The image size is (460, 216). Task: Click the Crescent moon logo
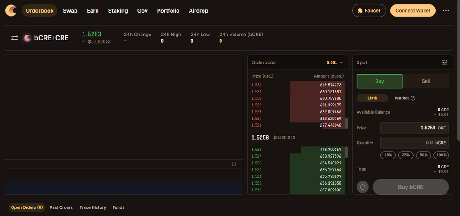[11, 10]
